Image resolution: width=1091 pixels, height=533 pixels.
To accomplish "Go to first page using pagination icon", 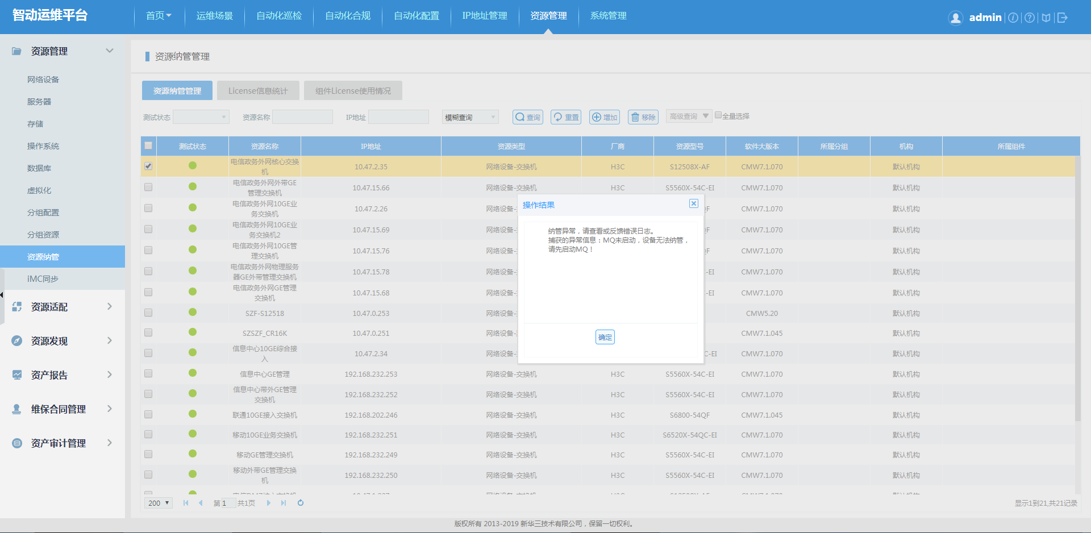I will coord(186,503).
